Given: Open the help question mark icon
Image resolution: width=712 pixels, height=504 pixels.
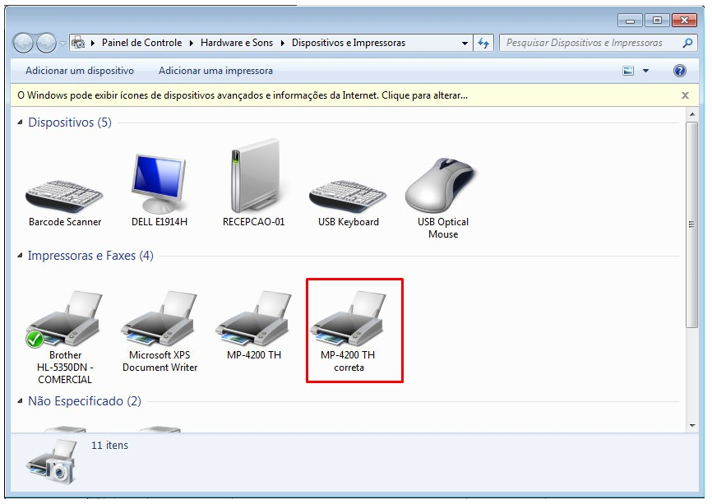Looking at the screenshot, I should [680, 71].
